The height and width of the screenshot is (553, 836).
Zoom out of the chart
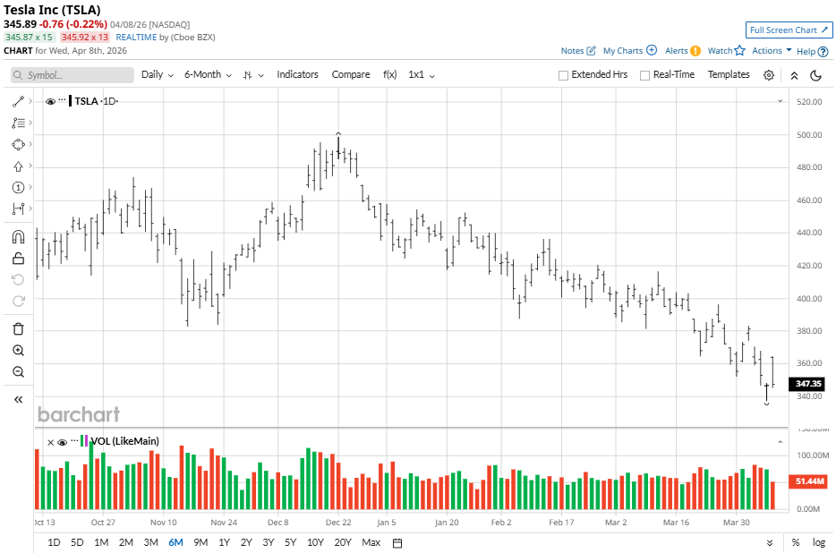pos(18,371)
